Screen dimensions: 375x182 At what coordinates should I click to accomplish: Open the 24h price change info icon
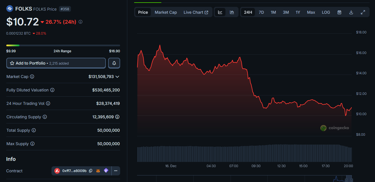pos(80,22)
